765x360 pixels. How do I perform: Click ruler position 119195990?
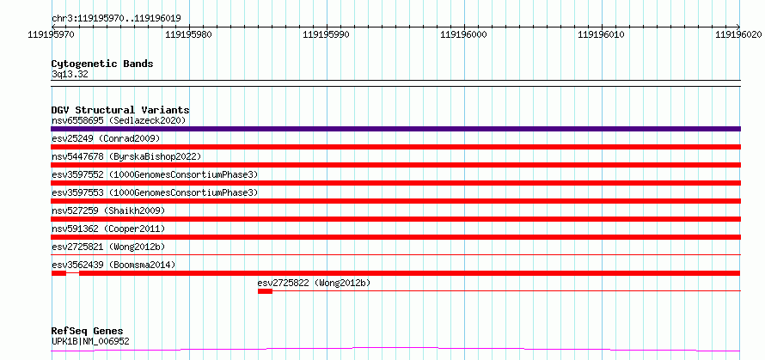(327, 34)
